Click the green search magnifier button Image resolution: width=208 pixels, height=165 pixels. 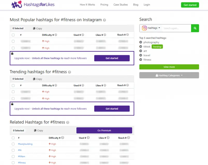click(195, 28)
